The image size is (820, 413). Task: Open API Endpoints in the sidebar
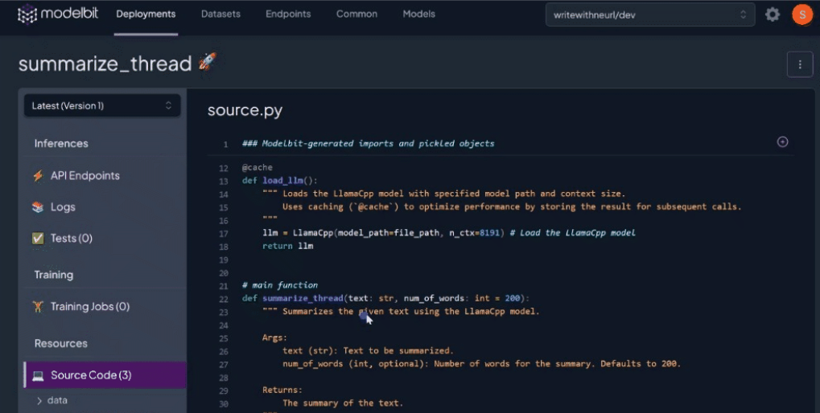click(x=84, y=176)
